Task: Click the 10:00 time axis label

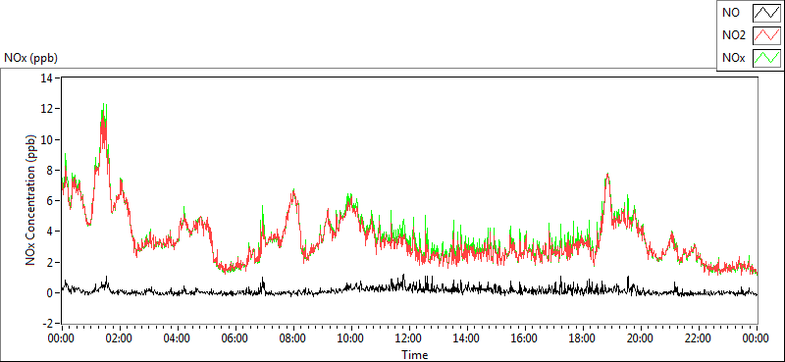Action: click(351, 338)
